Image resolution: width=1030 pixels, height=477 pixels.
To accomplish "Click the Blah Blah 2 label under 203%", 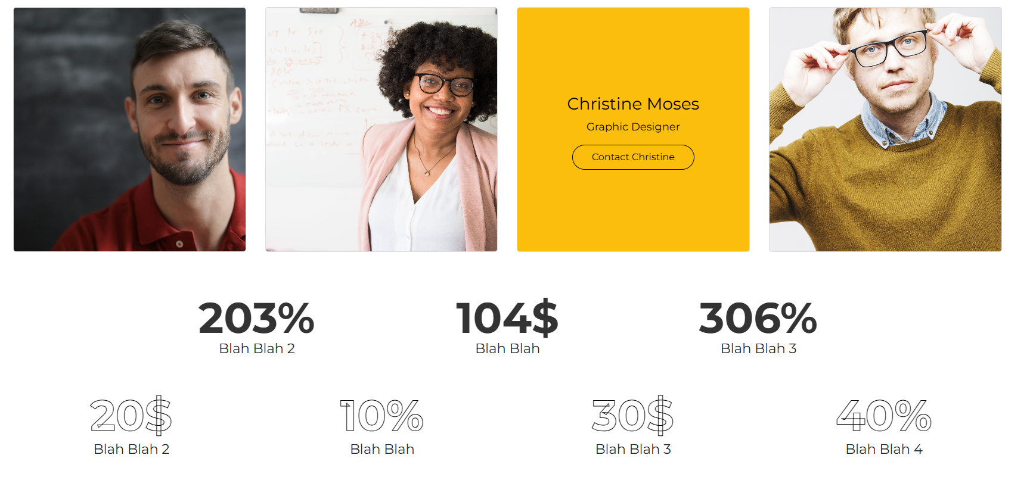I will click(256, 348).
